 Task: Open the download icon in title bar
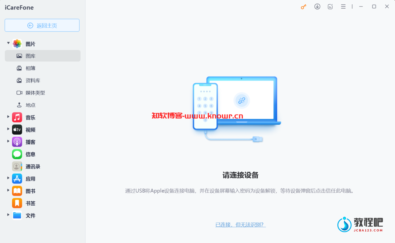point(317,6)
